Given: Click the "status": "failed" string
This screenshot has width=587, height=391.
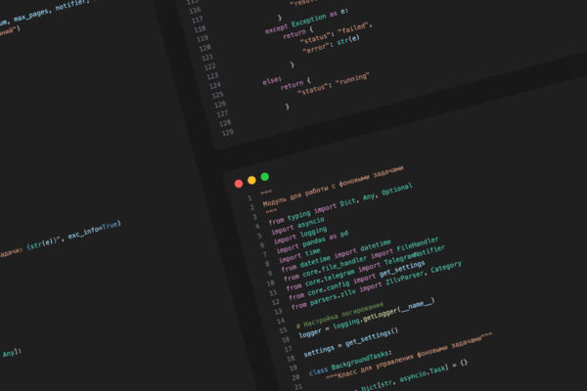Looking at the screenshot, I should (336, 33).
